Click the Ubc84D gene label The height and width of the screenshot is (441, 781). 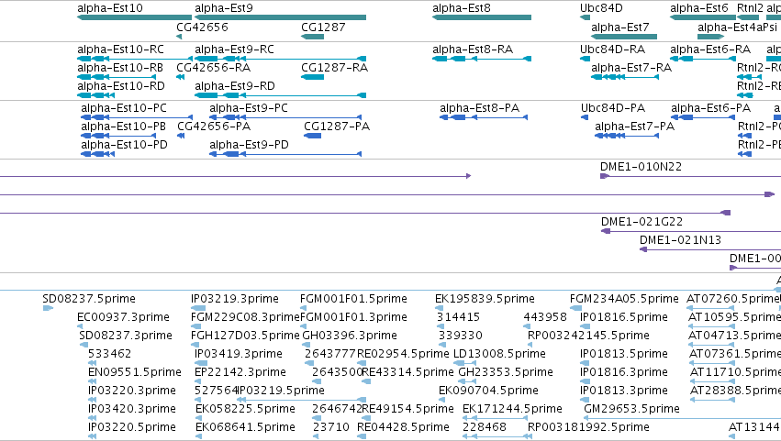pyautogui.click(x=601, y=8)
